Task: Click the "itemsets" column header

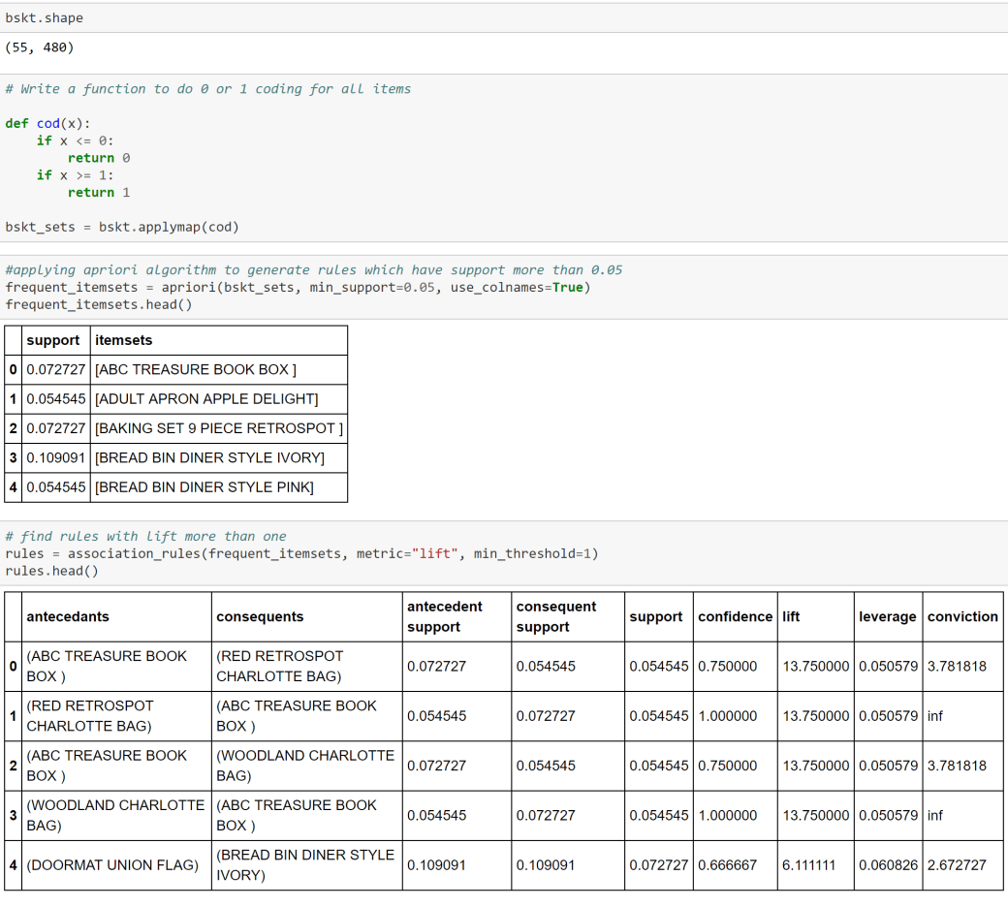Action: point(219,341)
